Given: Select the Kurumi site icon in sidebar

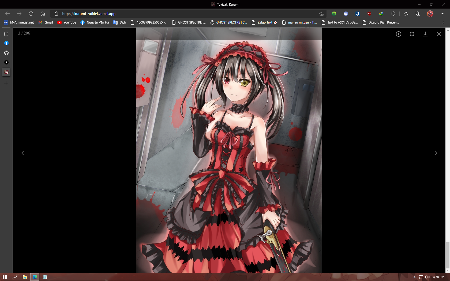Looking at the screenshot, I should pyautogui.click(x=6, y=72).
